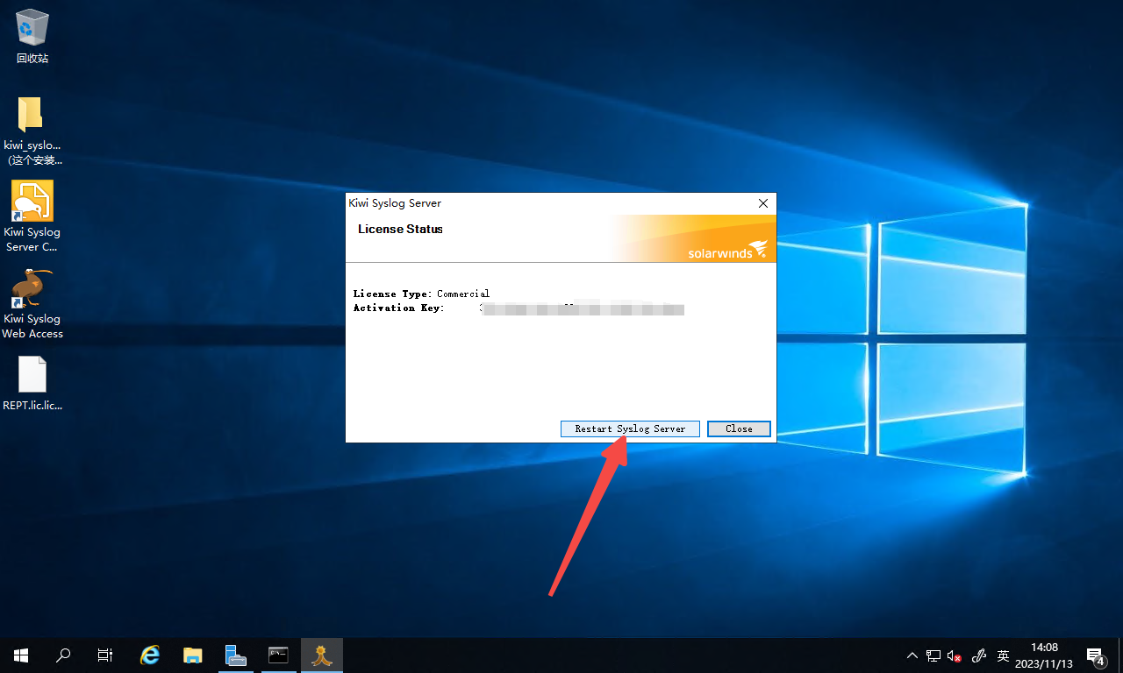Click the License Type: Commercial text

421,294
